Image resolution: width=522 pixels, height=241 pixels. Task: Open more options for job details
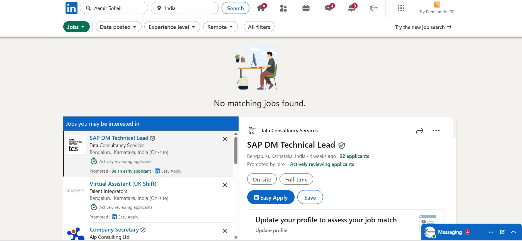tap(436, 130)
